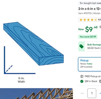Click the green bulk savings tag icon
Screen dimensions: 101x99
(81, 47)
